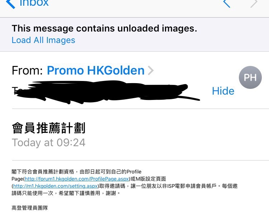Tap the Today at 09:24 timestamp
The height and width of the screenshot is (215, 269).
click(48, 143)
